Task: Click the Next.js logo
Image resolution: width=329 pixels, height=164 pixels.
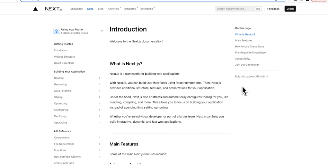Action: [54, 9]
